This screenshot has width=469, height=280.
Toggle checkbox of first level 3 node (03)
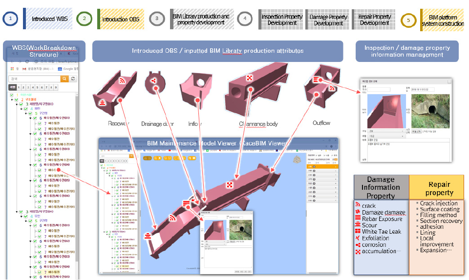pyautogui.click(x=21, y=104)
